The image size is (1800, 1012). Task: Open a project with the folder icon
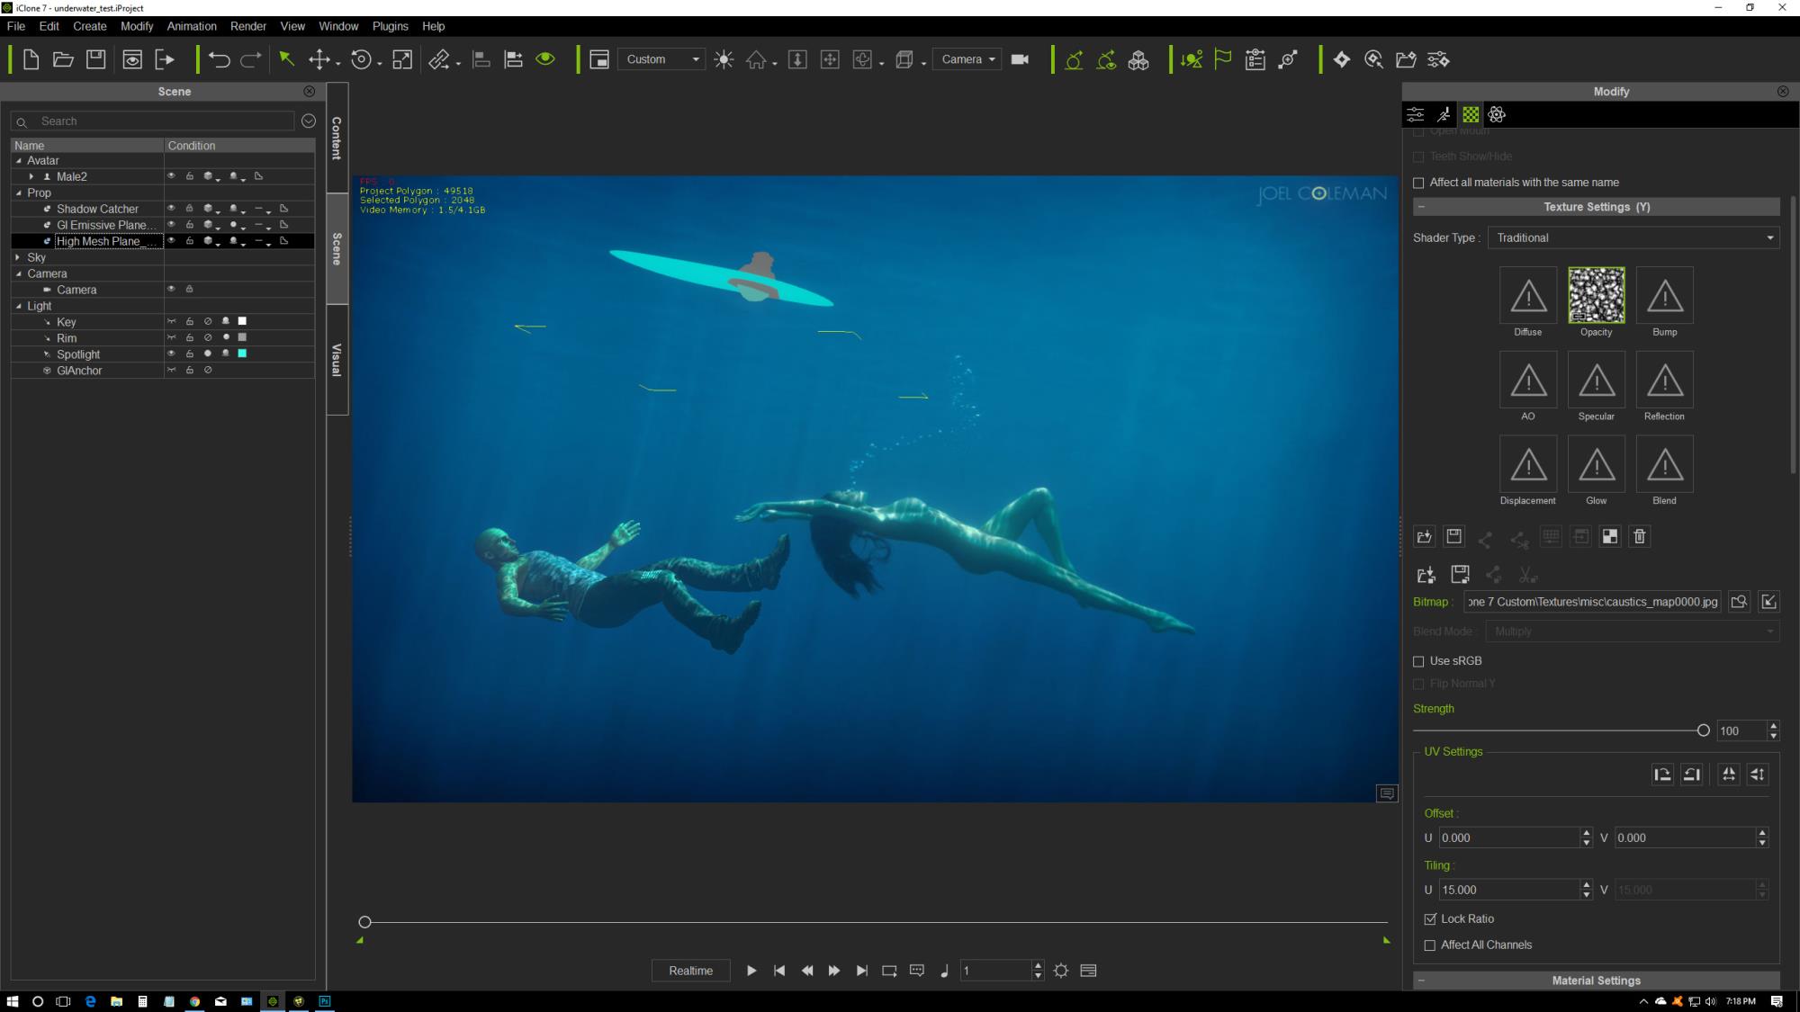tap(63, 59)
